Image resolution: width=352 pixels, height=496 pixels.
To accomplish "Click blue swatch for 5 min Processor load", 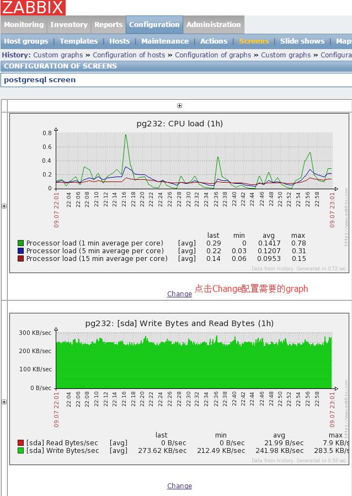I will click(21, 251).
